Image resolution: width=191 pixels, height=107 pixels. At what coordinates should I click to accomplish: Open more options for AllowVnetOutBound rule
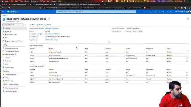click(x=187, y=76)
